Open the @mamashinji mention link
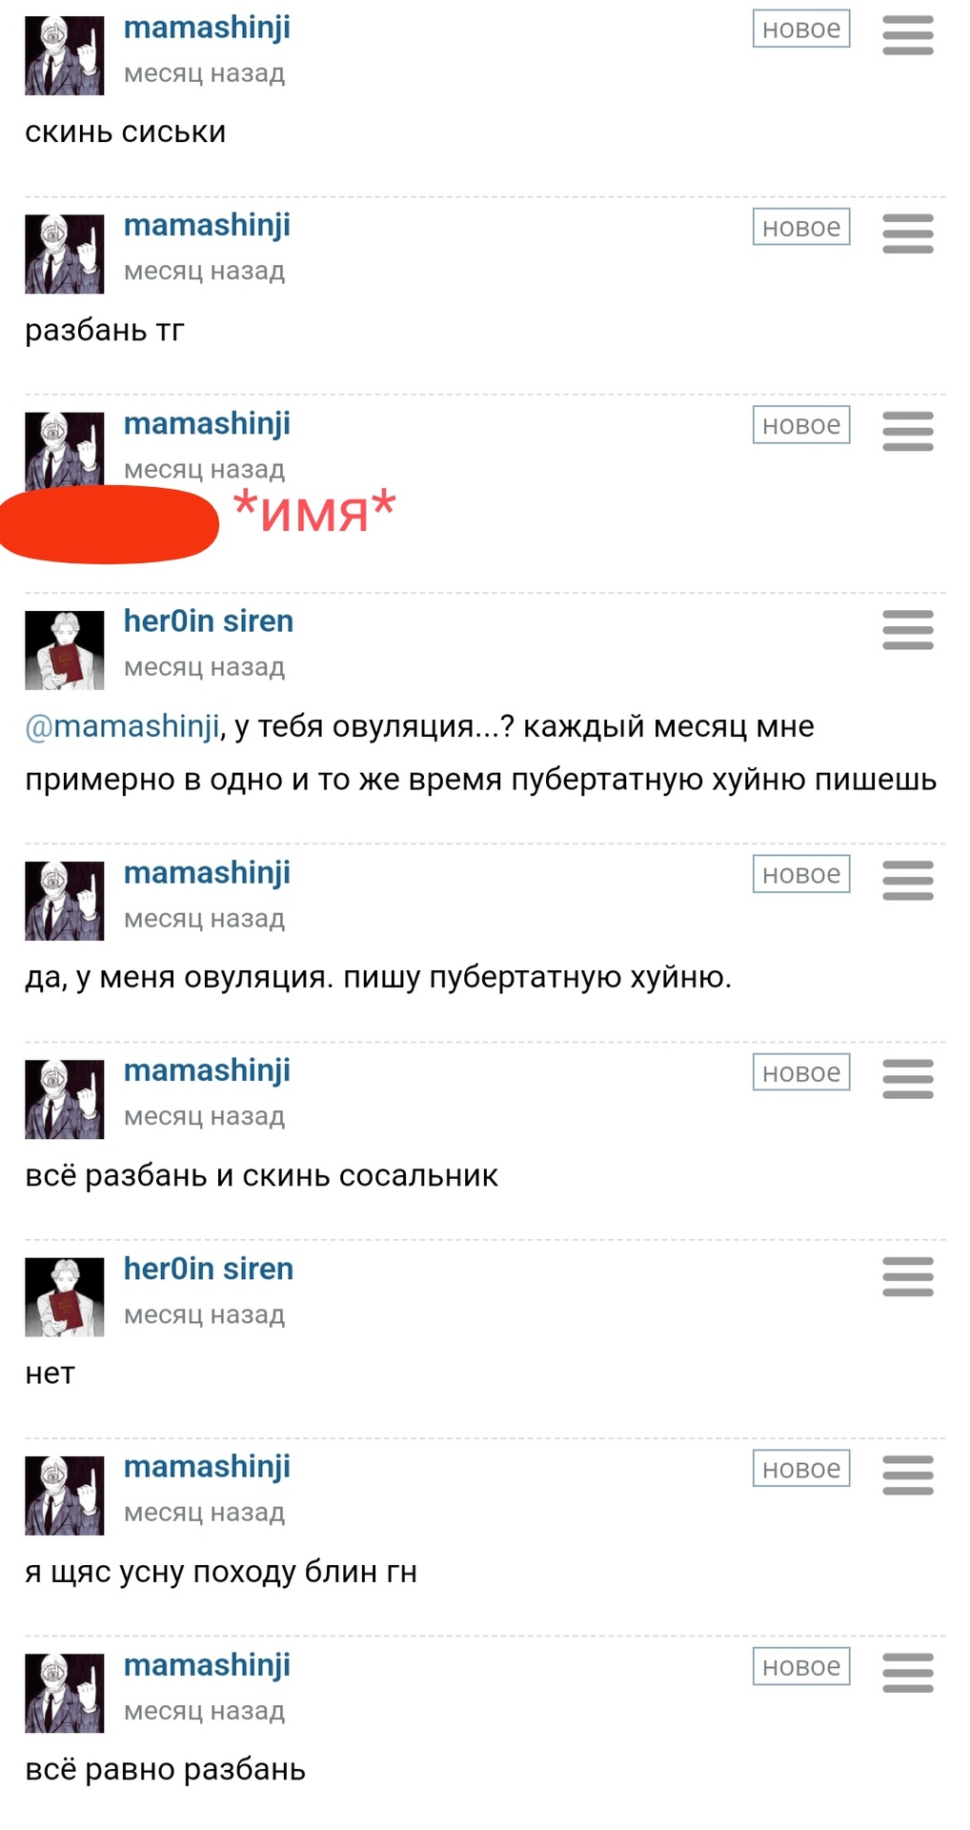Image resolution: width=970 pixels, height=1830 pixels. tap(122, 726)
